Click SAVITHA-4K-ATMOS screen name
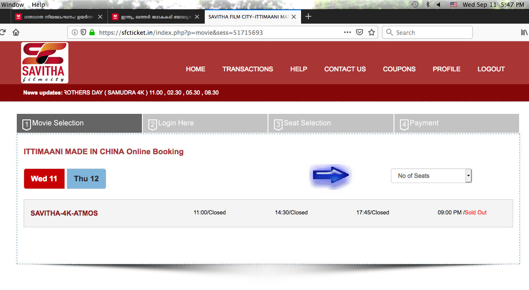 pos(64,213)
